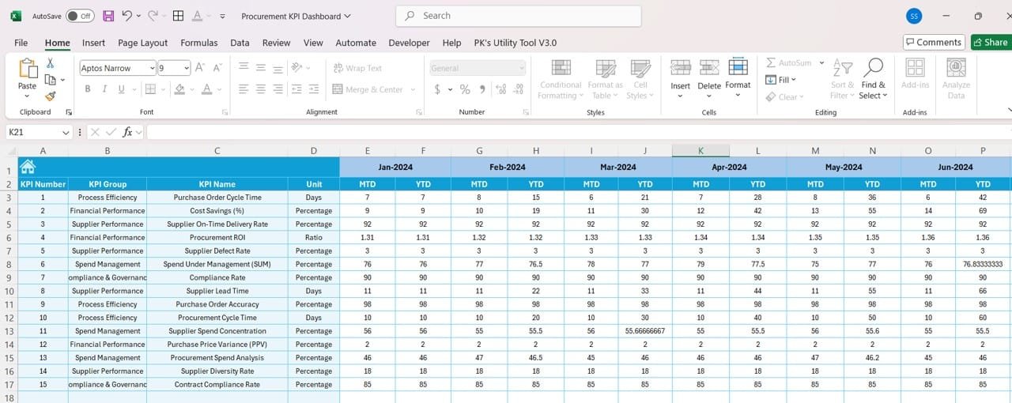Click the Insert cells icon
1012x403 pixels.
point(680,69)
